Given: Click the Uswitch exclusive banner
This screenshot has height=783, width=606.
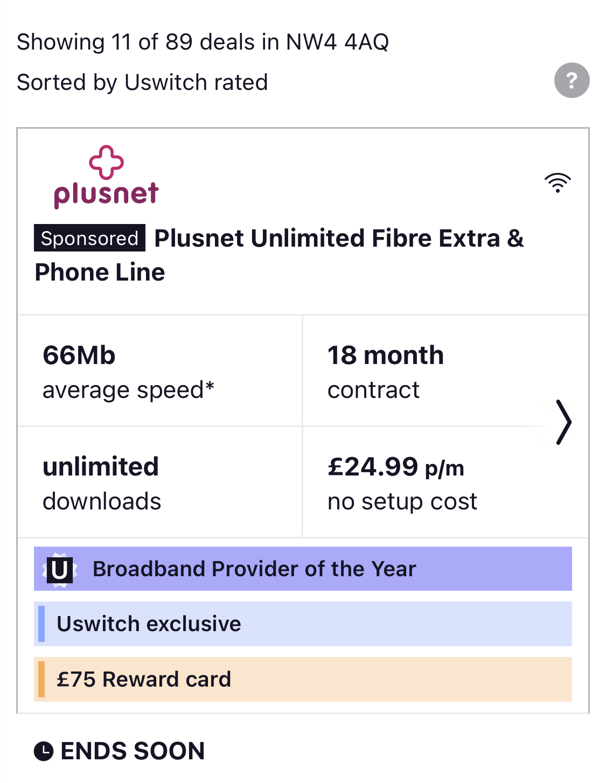Looking at the screenshot, I should tap(303, 624).
